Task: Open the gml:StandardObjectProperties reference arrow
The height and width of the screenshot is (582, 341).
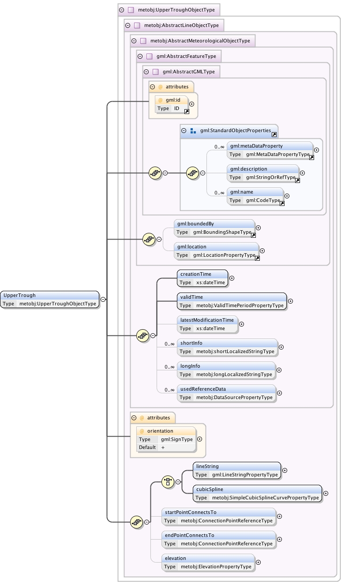Action: click(x=274, y=134)
